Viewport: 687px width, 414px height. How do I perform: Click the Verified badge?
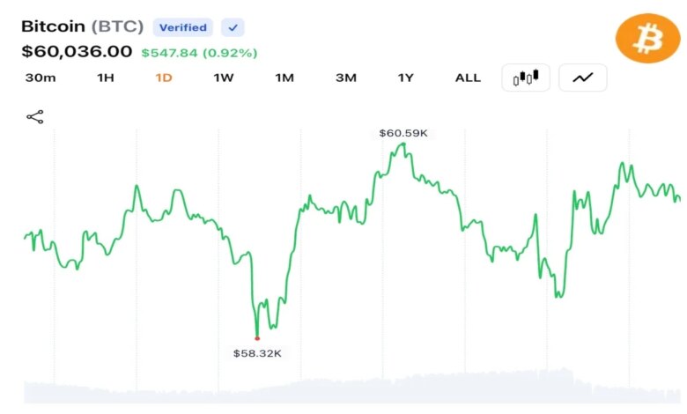(x=182, y=27)
